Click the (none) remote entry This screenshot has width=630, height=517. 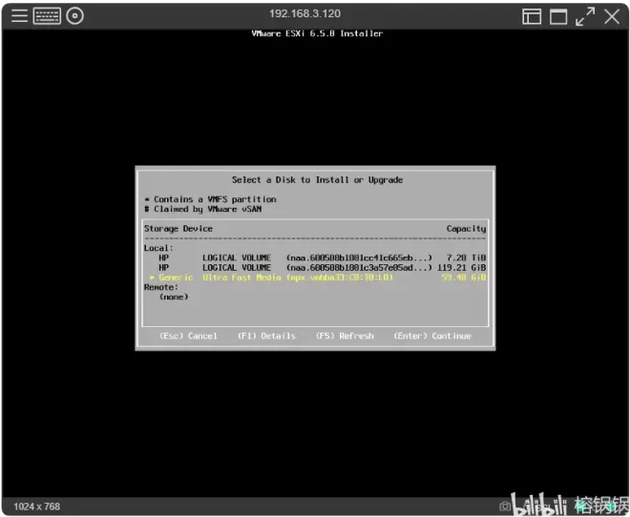[x=174, y=297]
